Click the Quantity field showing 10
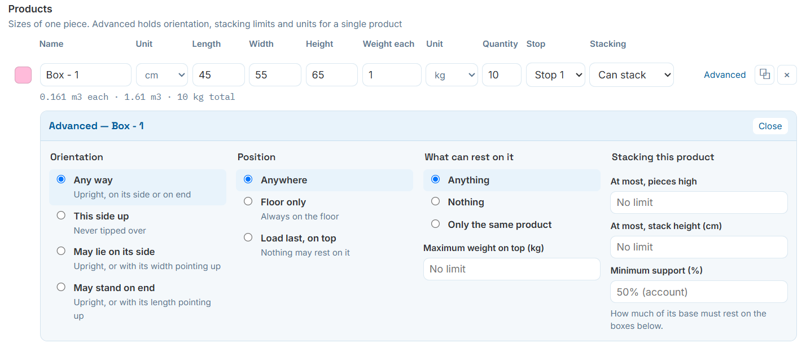 click(502, 74)
